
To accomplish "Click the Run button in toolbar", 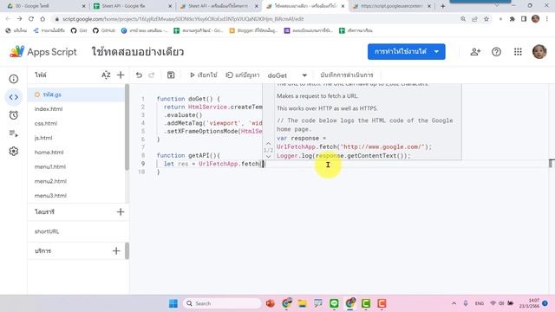I will coord(204,75).
